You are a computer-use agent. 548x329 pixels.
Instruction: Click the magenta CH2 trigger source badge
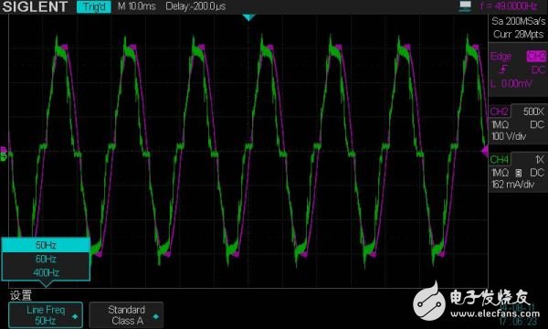click(536, 57)
